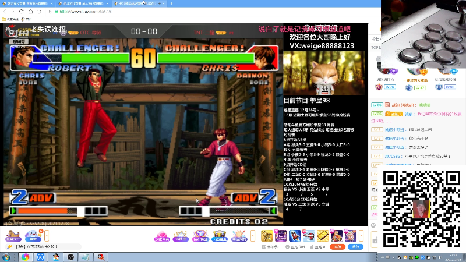Switch to the first browser tab
Viewport: 466px width, 262px height.
point(27,3)
